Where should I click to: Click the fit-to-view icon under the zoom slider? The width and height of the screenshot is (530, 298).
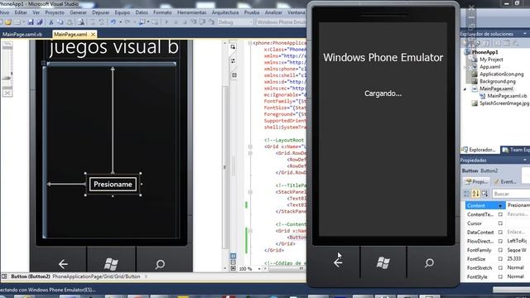(7, 93)
